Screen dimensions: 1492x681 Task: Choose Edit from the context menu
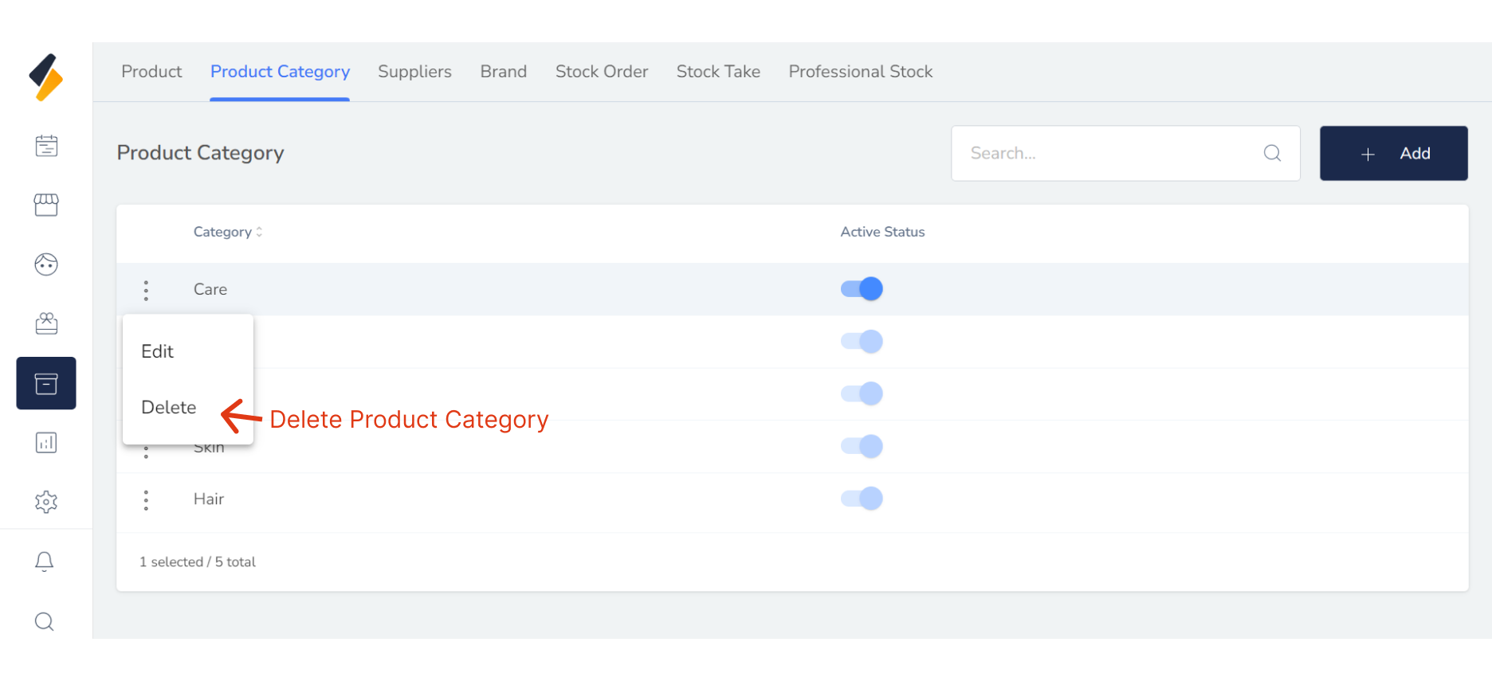coord(158,351)
